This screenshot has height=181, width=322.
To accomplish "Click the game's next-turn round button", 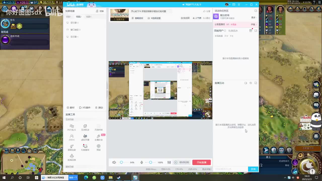I will click(308, 165).
